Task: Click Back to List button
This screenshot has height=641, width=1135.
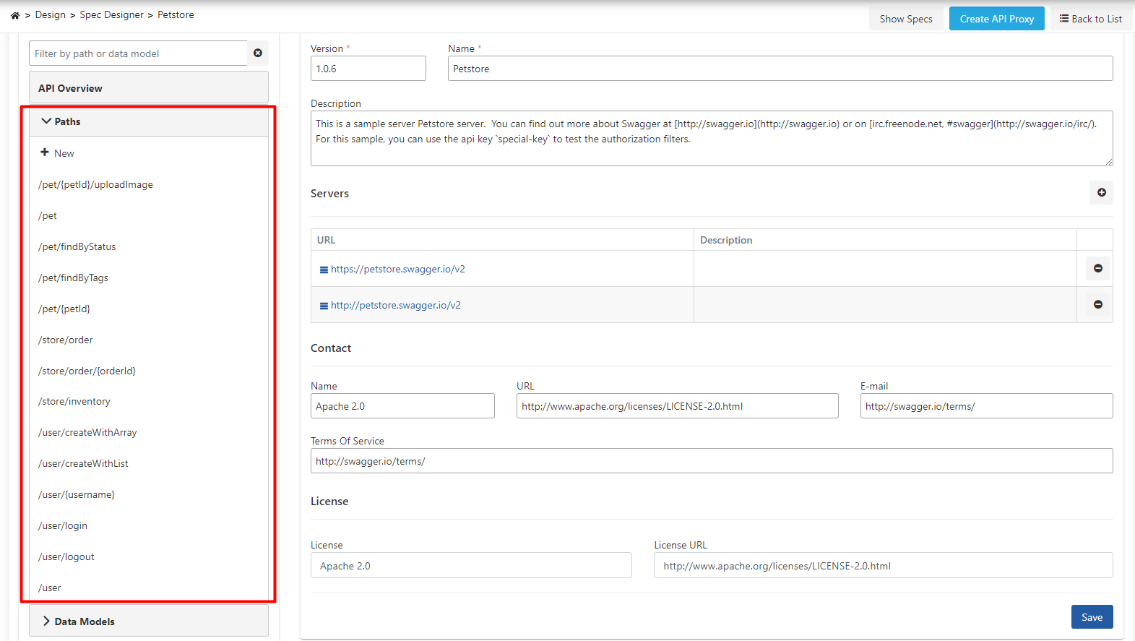Action: [x=1090, y=19]
